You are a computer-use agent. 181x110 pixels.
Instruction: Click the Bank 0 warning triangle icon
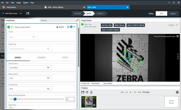[57, 27]
